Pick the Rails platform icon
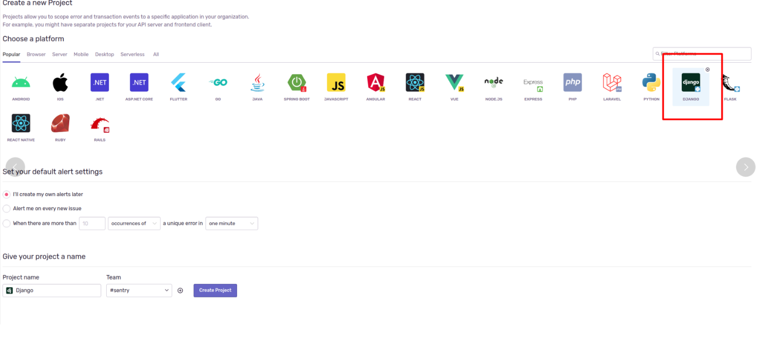Screen dimensions: 767x344 click(100, 125)
